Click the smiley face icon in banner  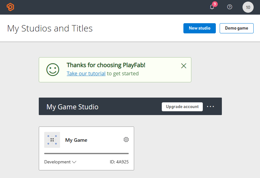[x=53, y=70]
